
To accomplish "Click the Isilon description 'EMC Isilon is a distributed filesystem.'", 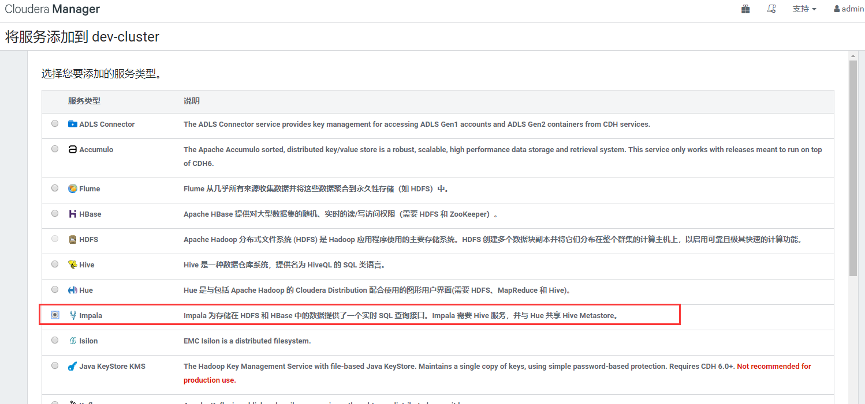I will pyautogui.click(x=247, y=341).
